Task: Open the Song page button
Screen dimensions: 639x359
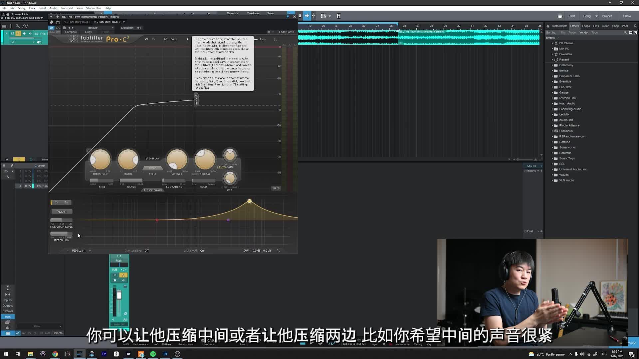Action: tap(587, 16)
